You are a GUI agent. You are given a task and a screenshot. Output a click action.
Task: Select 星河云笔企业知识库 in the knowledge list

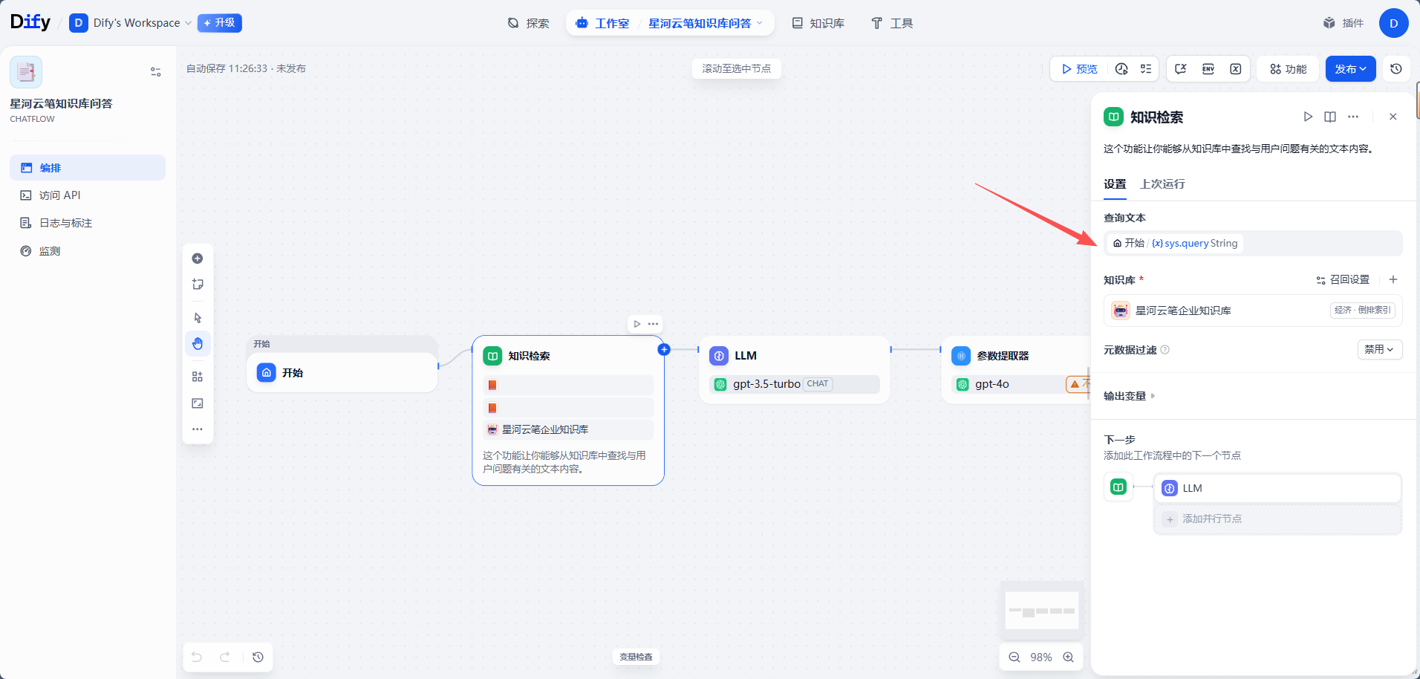1253,311
